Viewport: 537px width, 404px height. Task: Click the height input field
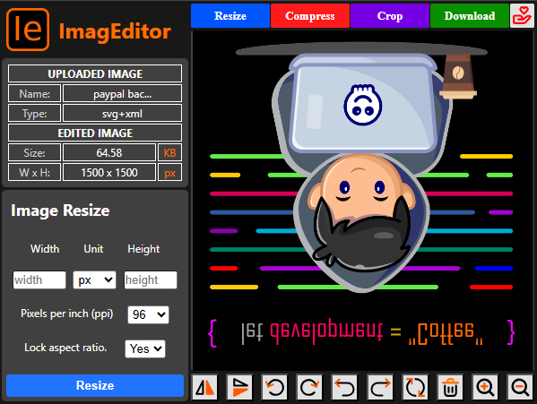click(151, 279)
